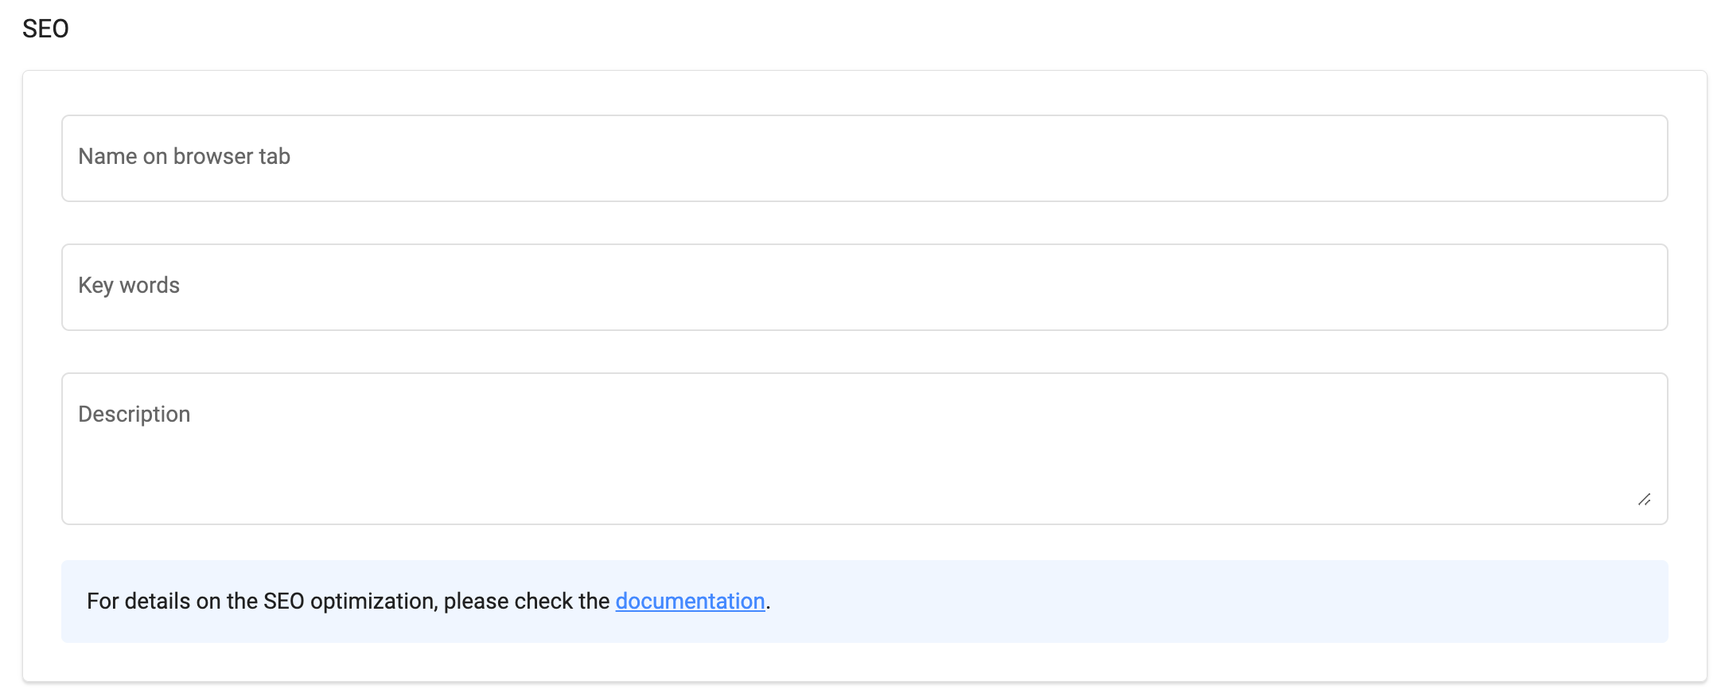1725x697 pixels.
Task: Click inside the Description textarea
Action: pyautogui.click(x=864, y=448)
